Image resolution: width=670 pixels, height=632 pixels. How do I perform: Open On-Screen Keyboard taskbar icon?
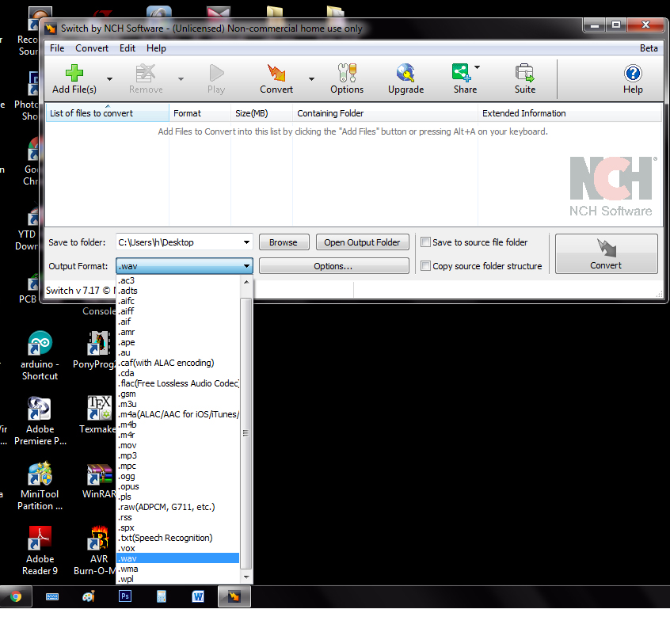(x=52, y=596)
